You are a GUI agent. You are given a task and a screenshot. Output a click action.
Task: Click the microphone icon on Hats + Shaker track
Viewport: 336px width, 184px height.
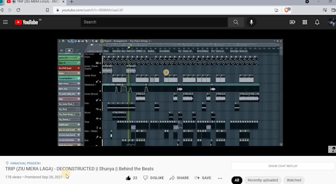(97, 137)
